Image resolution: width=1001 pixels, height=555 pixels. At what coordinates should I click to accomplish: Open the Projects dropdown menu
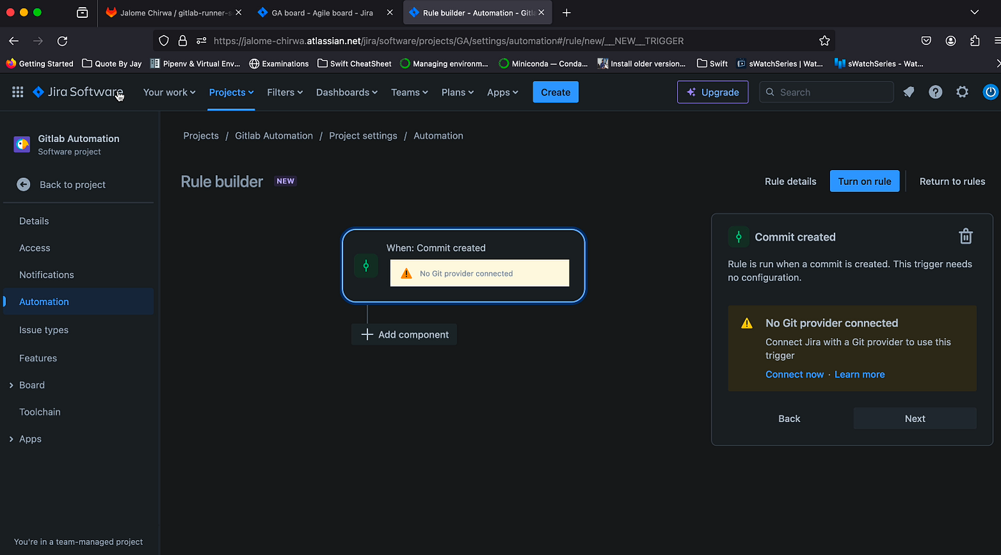point(231,92)
